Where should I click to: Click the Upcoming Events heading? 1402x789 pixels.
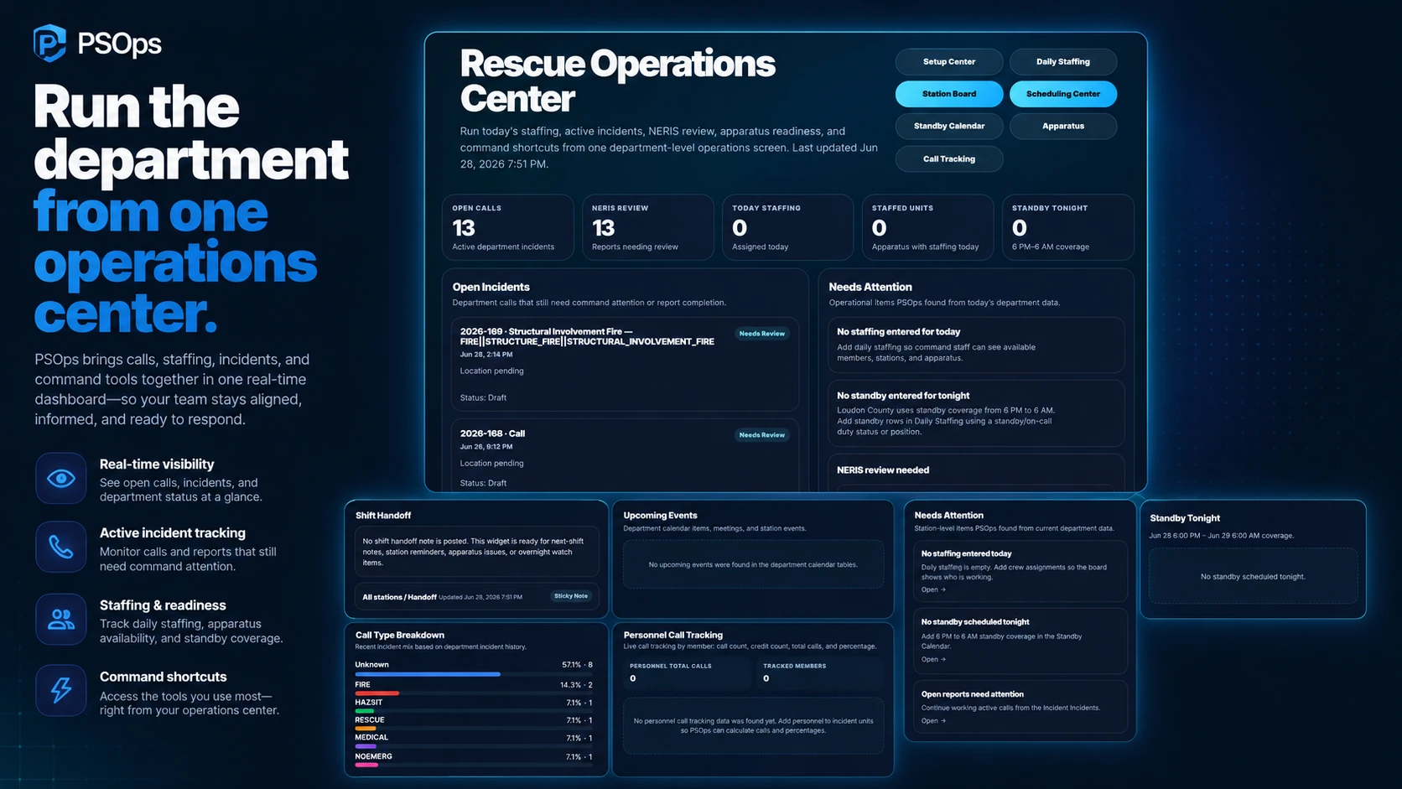(x=661, y=515)
